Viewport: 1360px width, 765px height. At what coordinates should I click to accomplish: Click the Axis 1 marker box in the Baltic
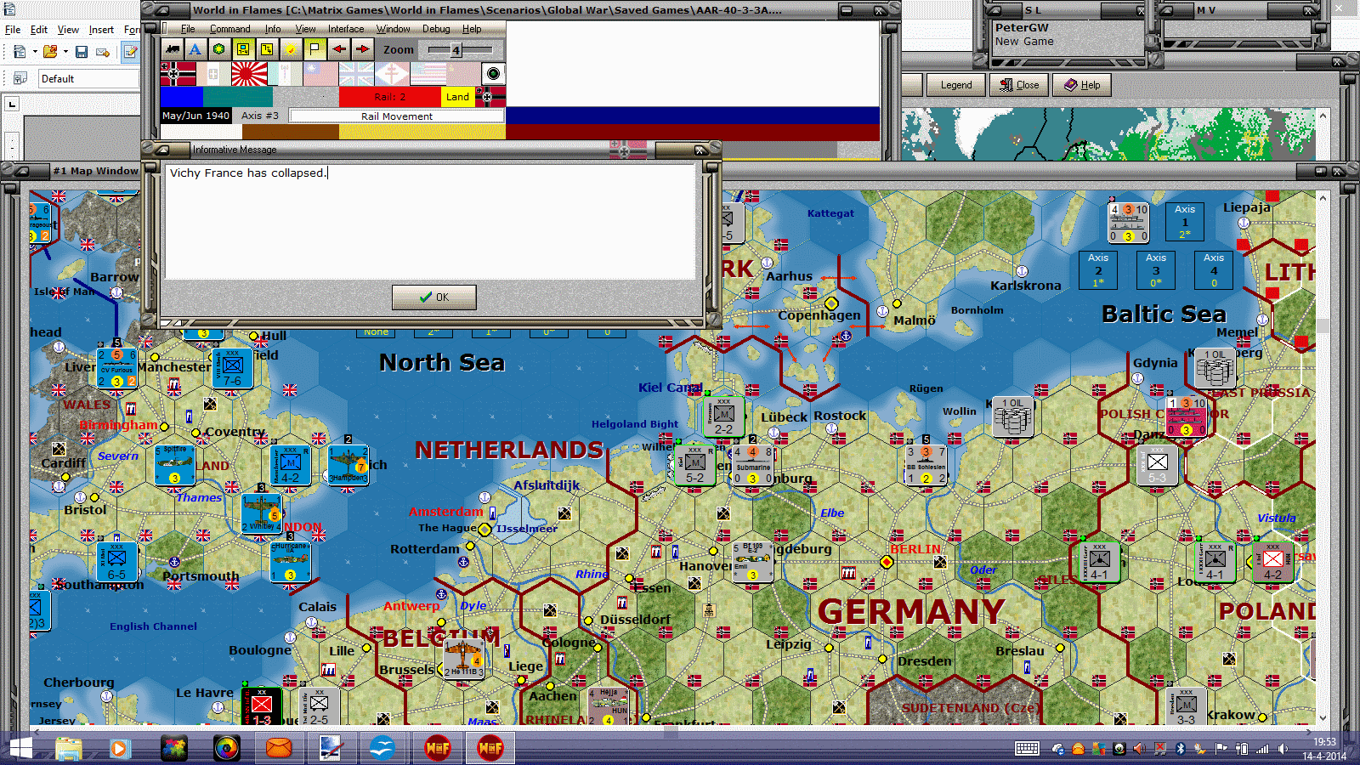click(x=1185, y=221)
